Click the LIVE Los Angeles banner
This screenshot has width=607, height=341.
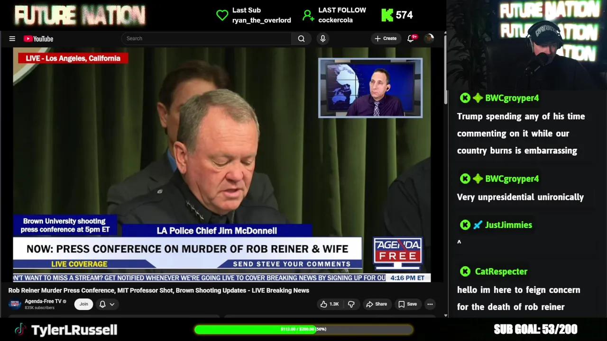[73, 58]
